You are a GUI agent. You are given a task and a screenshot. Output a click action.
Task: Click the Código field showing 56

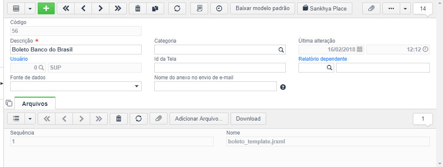[x=76, y=31]
